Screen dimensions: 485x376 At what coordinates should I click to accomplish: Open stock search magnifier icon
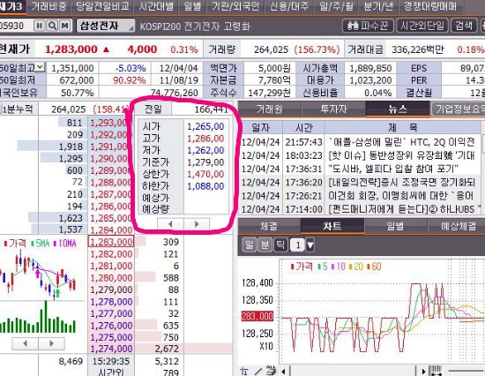pos(52,26)
